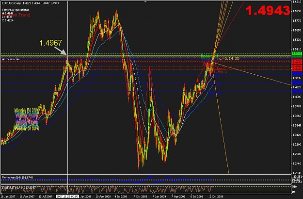
Task: Click the 1.2240 value on price scale
Action: click(x=297, y=173)
